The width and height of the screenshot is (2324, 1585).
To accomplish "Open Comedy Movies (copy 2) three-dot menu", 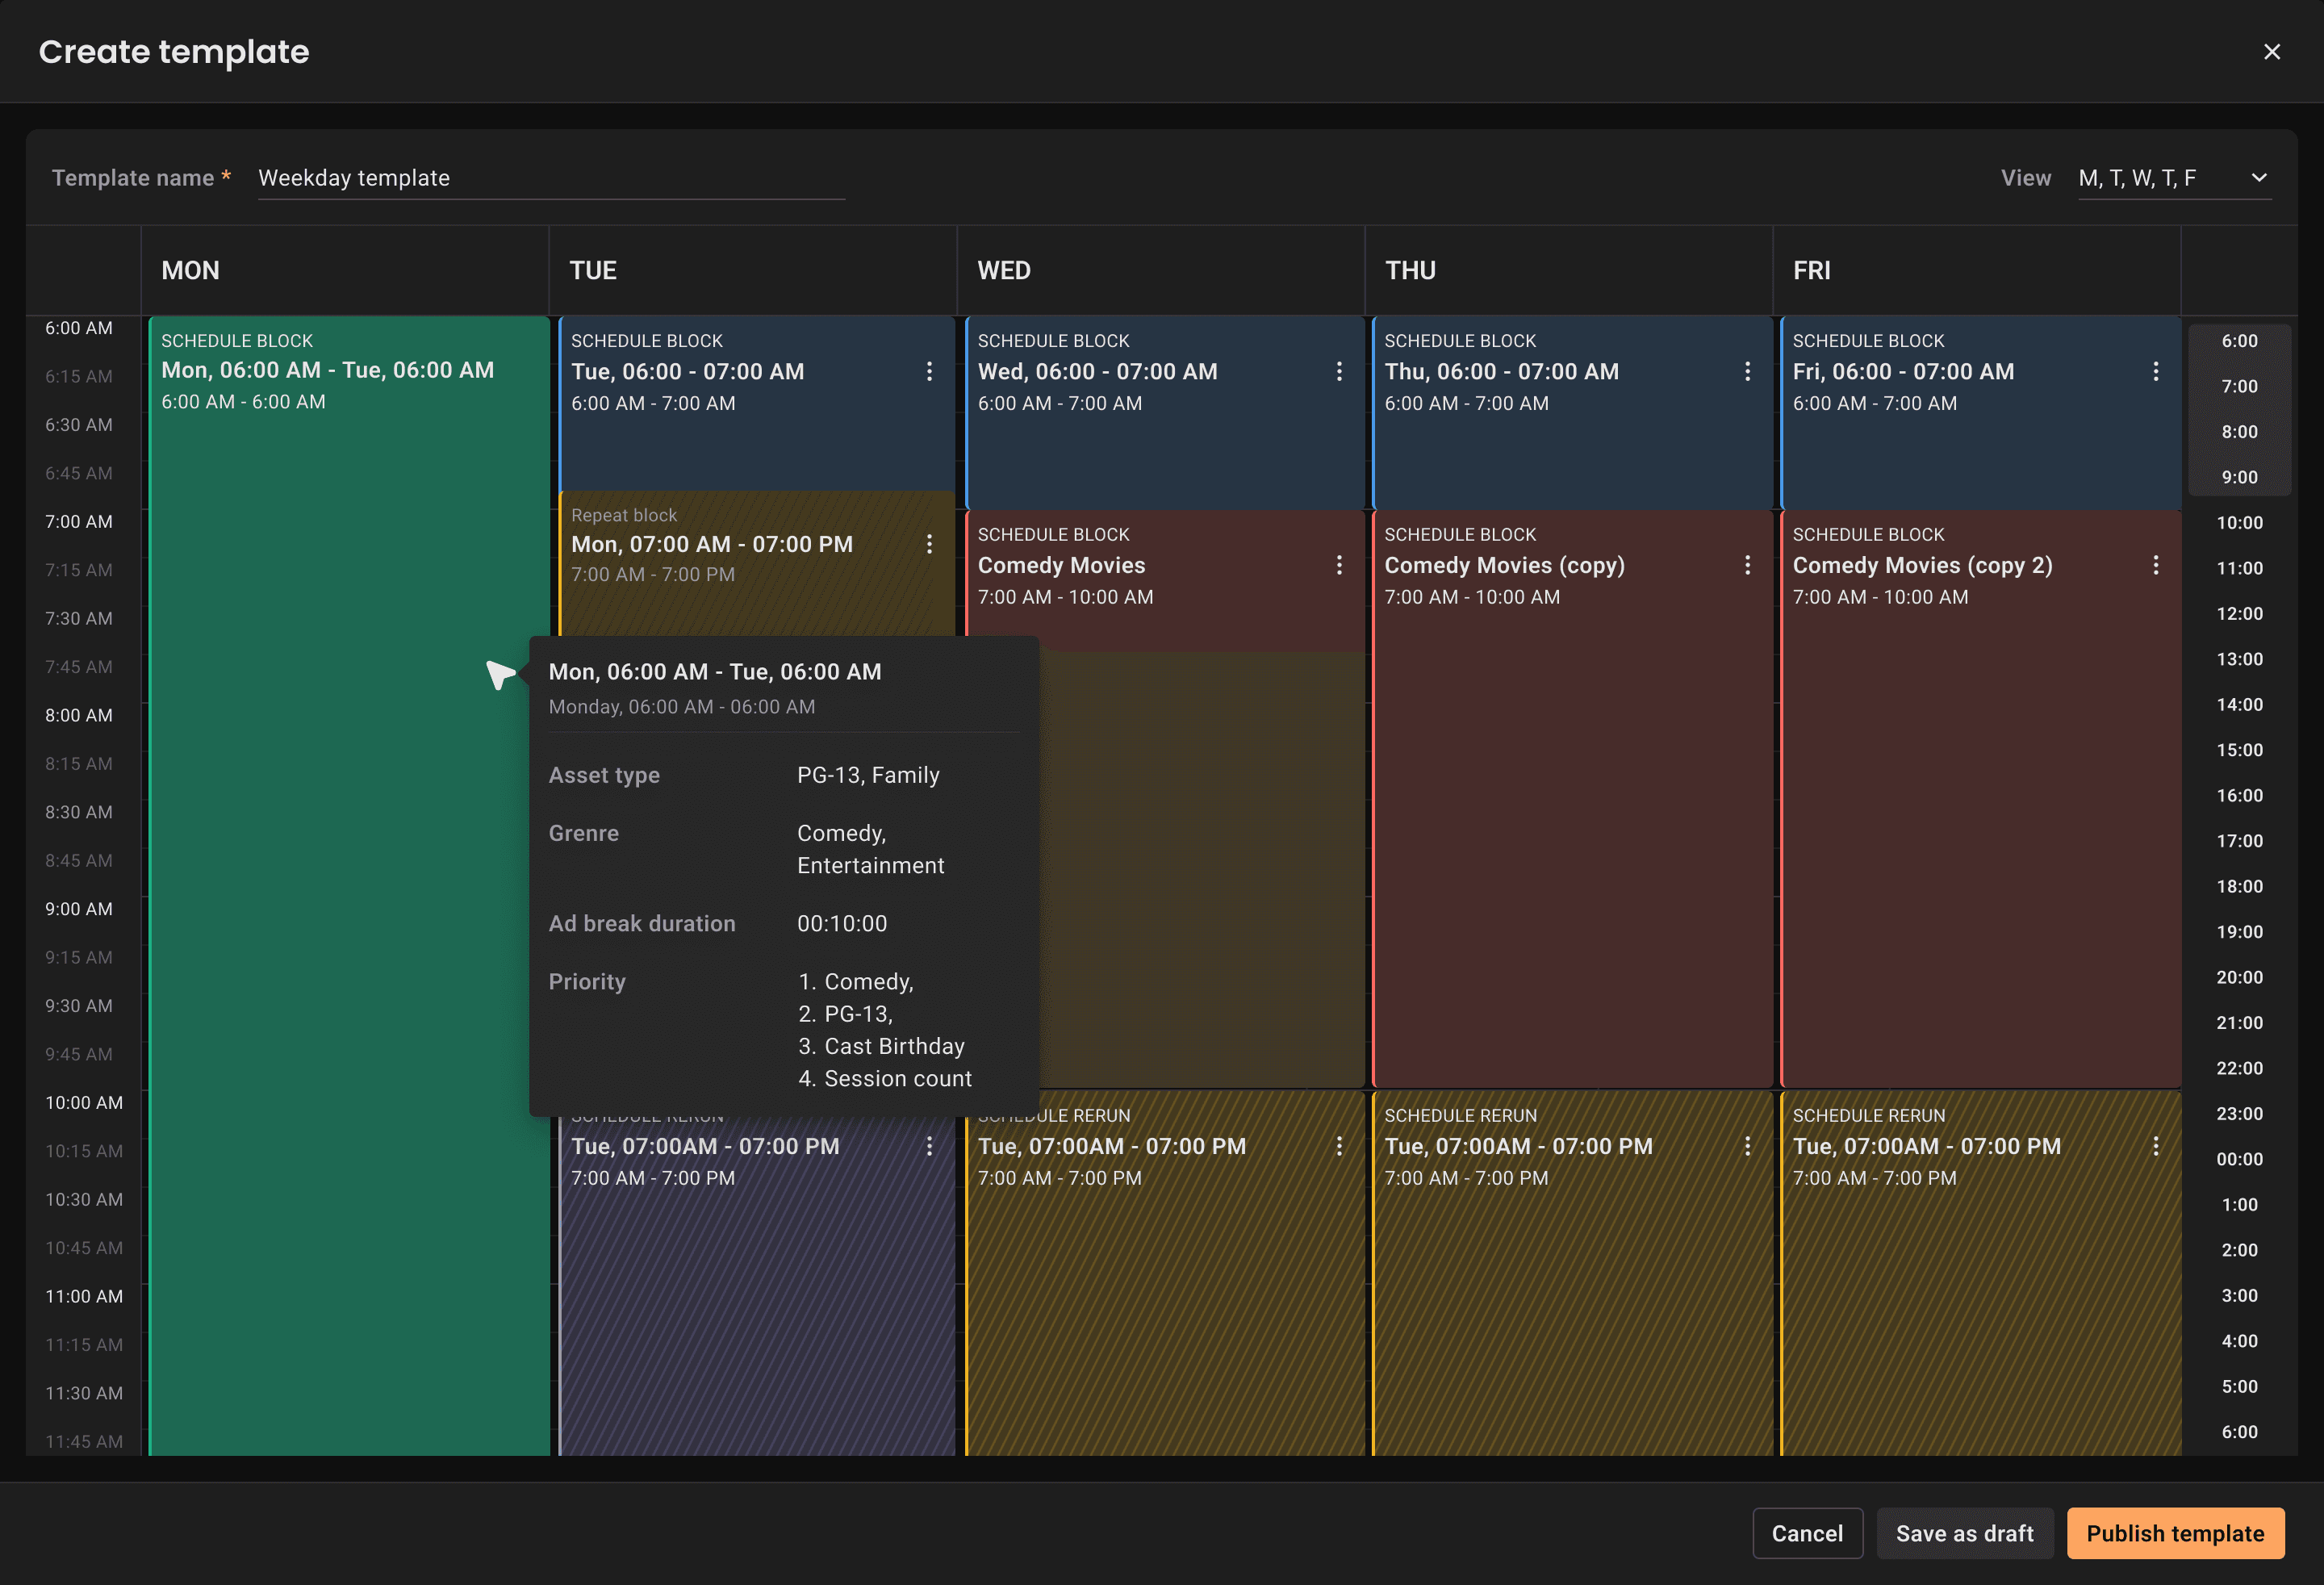I will 2155,565.
